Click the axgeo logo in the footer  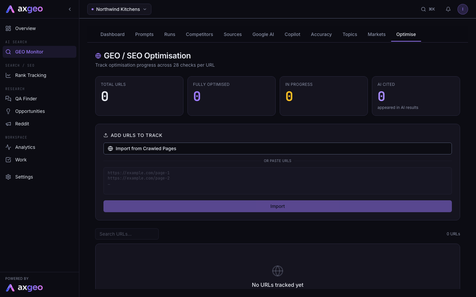24,288
